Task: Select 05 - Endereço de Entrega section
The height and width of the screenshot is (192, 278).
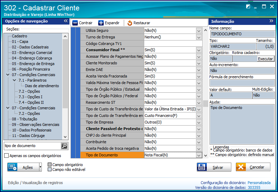Action: tap(33, 64)
